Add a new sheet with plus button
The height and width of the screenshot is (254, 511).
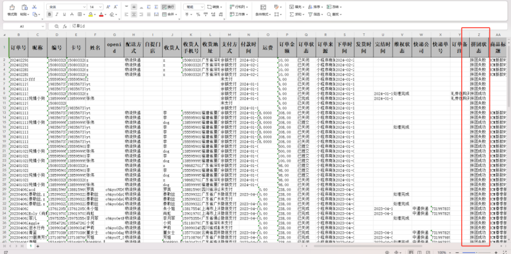(38, 247)
